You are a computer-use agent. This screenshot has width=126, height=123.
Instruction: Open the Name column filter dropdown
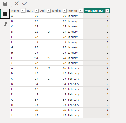pyautogui.click(x=23, y=11)
